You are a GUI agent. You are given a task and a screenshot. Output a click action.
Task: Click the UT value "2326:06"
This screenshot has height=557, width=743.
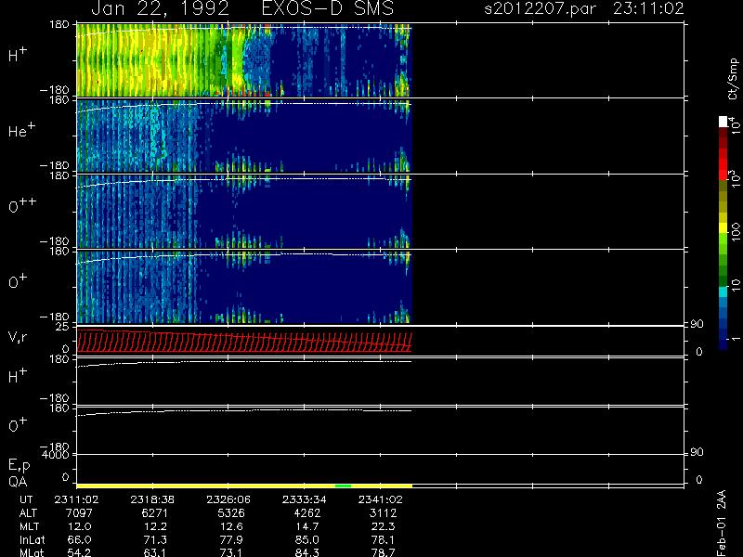[x=228, y=499]
